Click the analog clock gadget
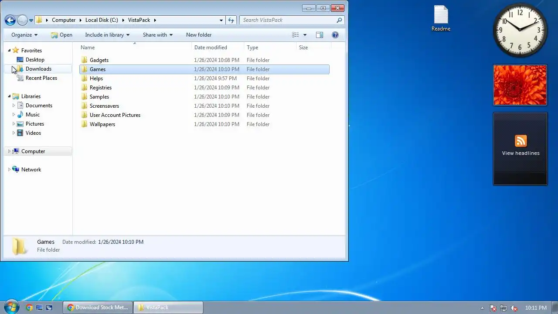This screenshot has height=314, width=558. coord(520,30)
